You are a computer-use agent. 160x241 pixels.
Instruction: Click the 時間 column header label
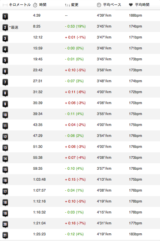point(43,5)
